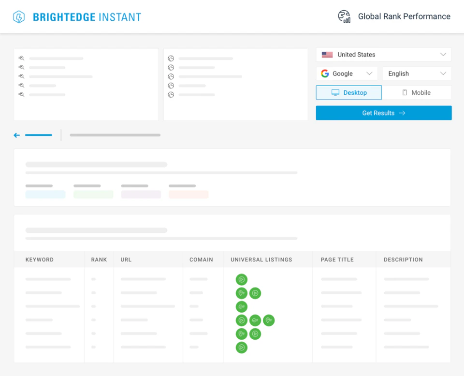464x376 pixels.
Task: Click the BrightEdge hexagon logo icon
Action: tap(18, 16)
